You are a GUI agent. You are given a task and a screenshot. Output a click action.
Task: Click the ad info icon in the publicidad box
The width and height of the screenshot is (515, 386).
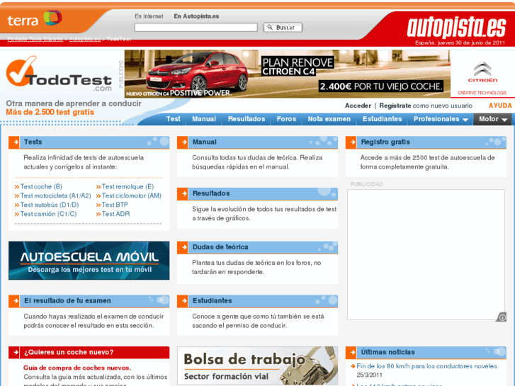pyautogui.click(x=502, y=317)
